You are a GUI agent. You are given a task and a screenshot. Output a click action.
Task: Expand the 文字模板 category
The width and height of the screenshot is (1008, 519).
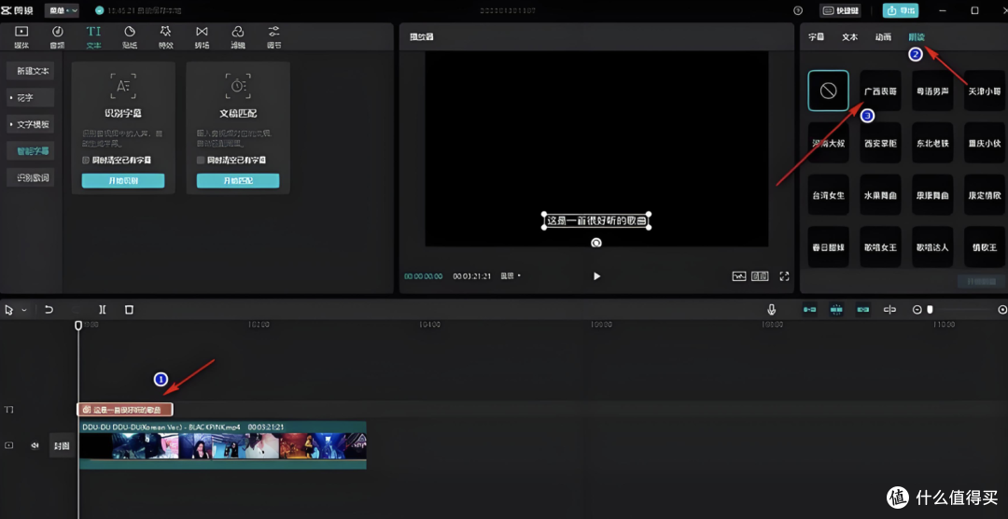point(30,124)
